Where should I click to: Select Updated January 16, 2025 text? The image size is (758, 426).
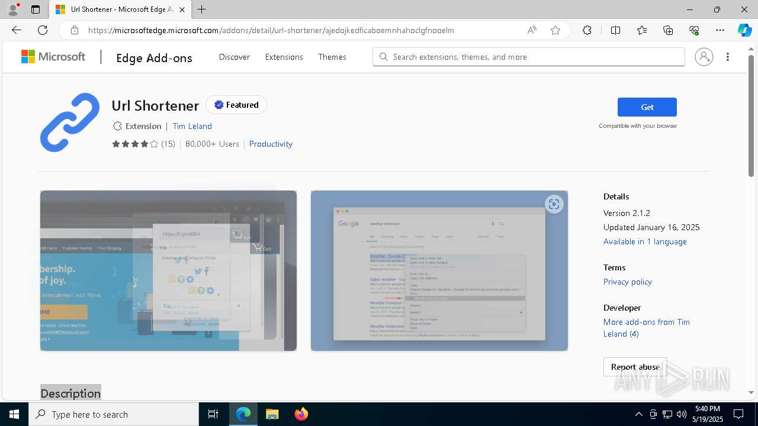[x=651, y=227]
